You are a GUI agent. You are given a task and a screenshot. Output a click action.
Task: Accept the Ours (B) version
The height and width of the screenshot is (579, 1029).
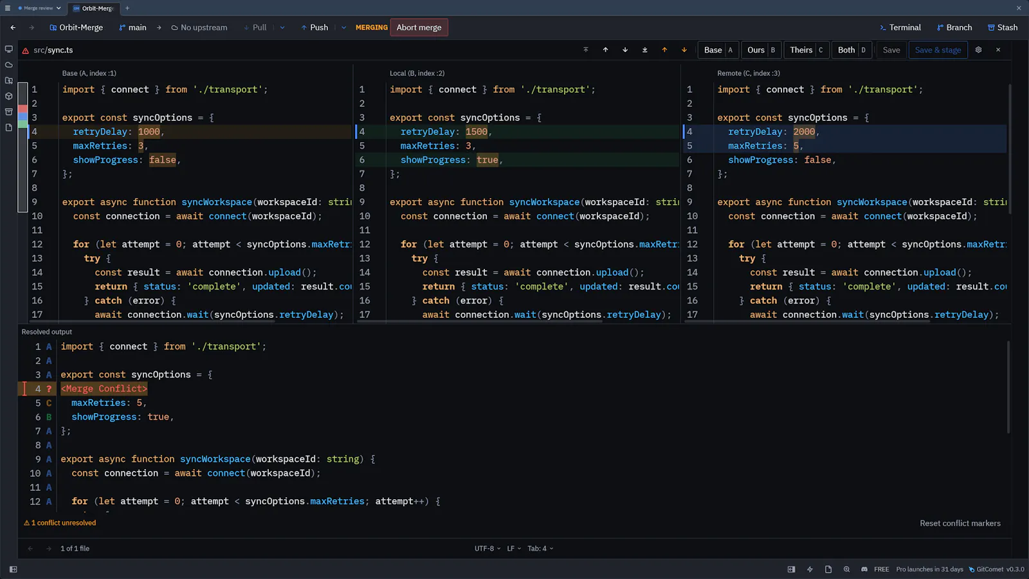(761, 50)
